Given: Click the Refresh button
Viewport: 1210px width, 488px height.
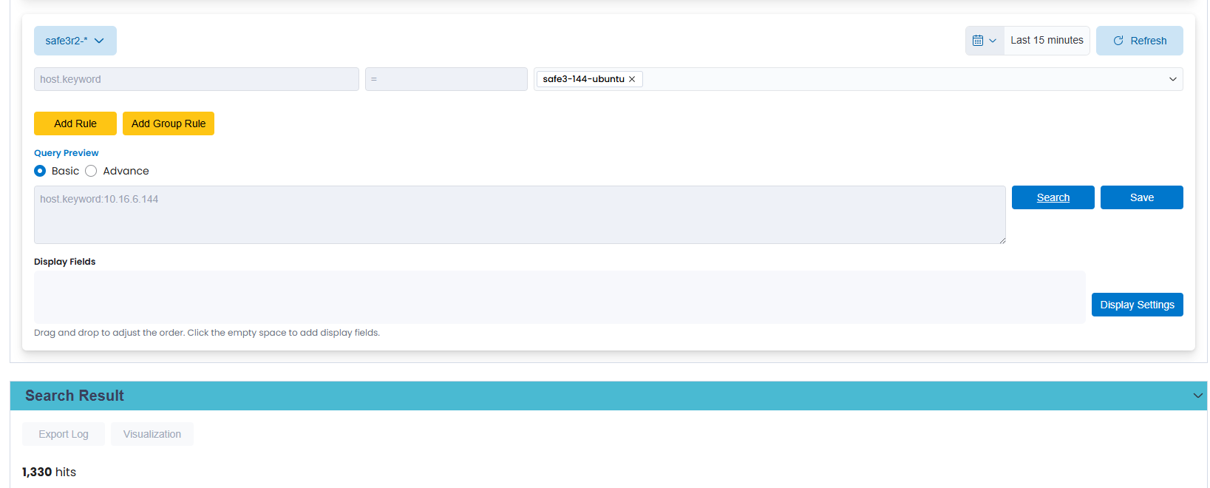Looking at the screenshot, I should point(1139,41).
